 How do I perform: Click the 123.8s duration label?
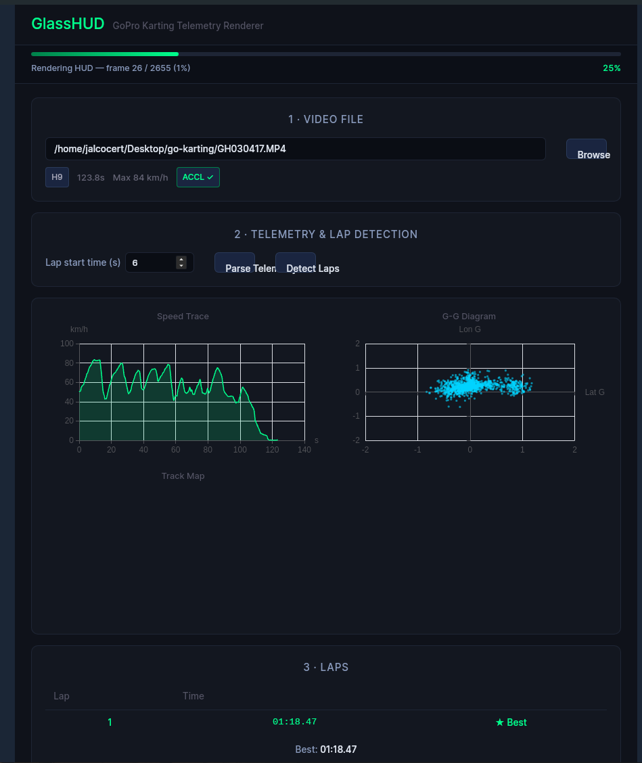pos(90,177)
